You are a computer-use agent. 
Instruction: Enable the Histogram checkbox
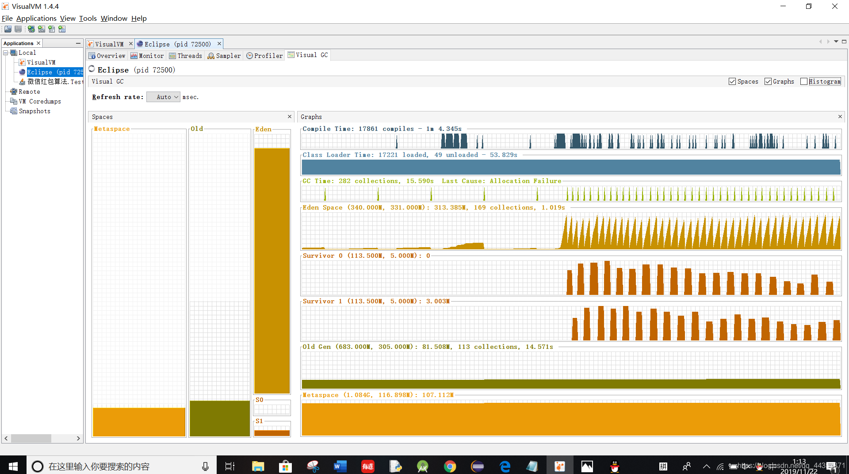pos(804,81)
